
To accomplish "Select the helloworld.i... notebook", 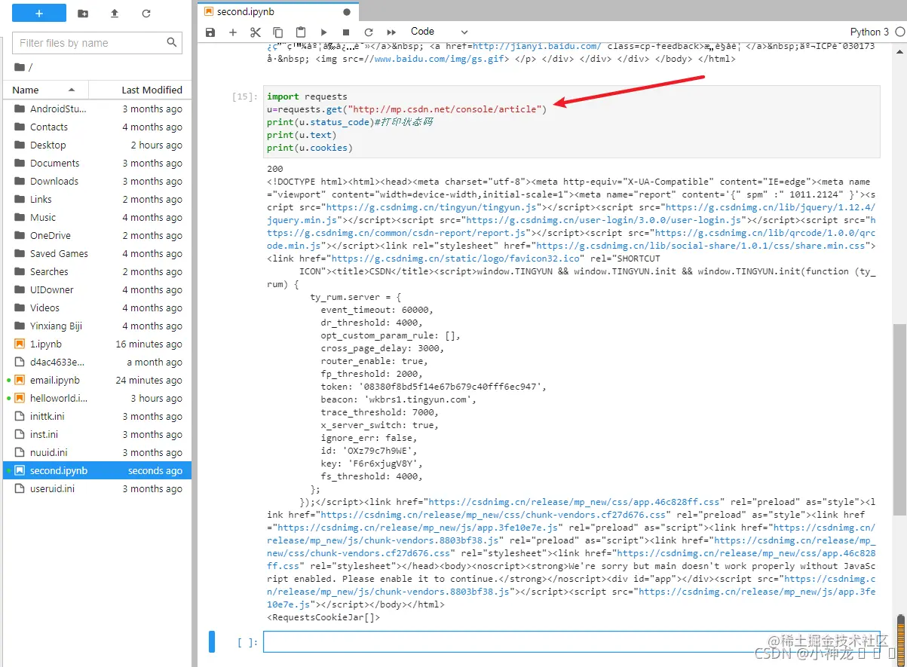I will (x=97, y=398).
